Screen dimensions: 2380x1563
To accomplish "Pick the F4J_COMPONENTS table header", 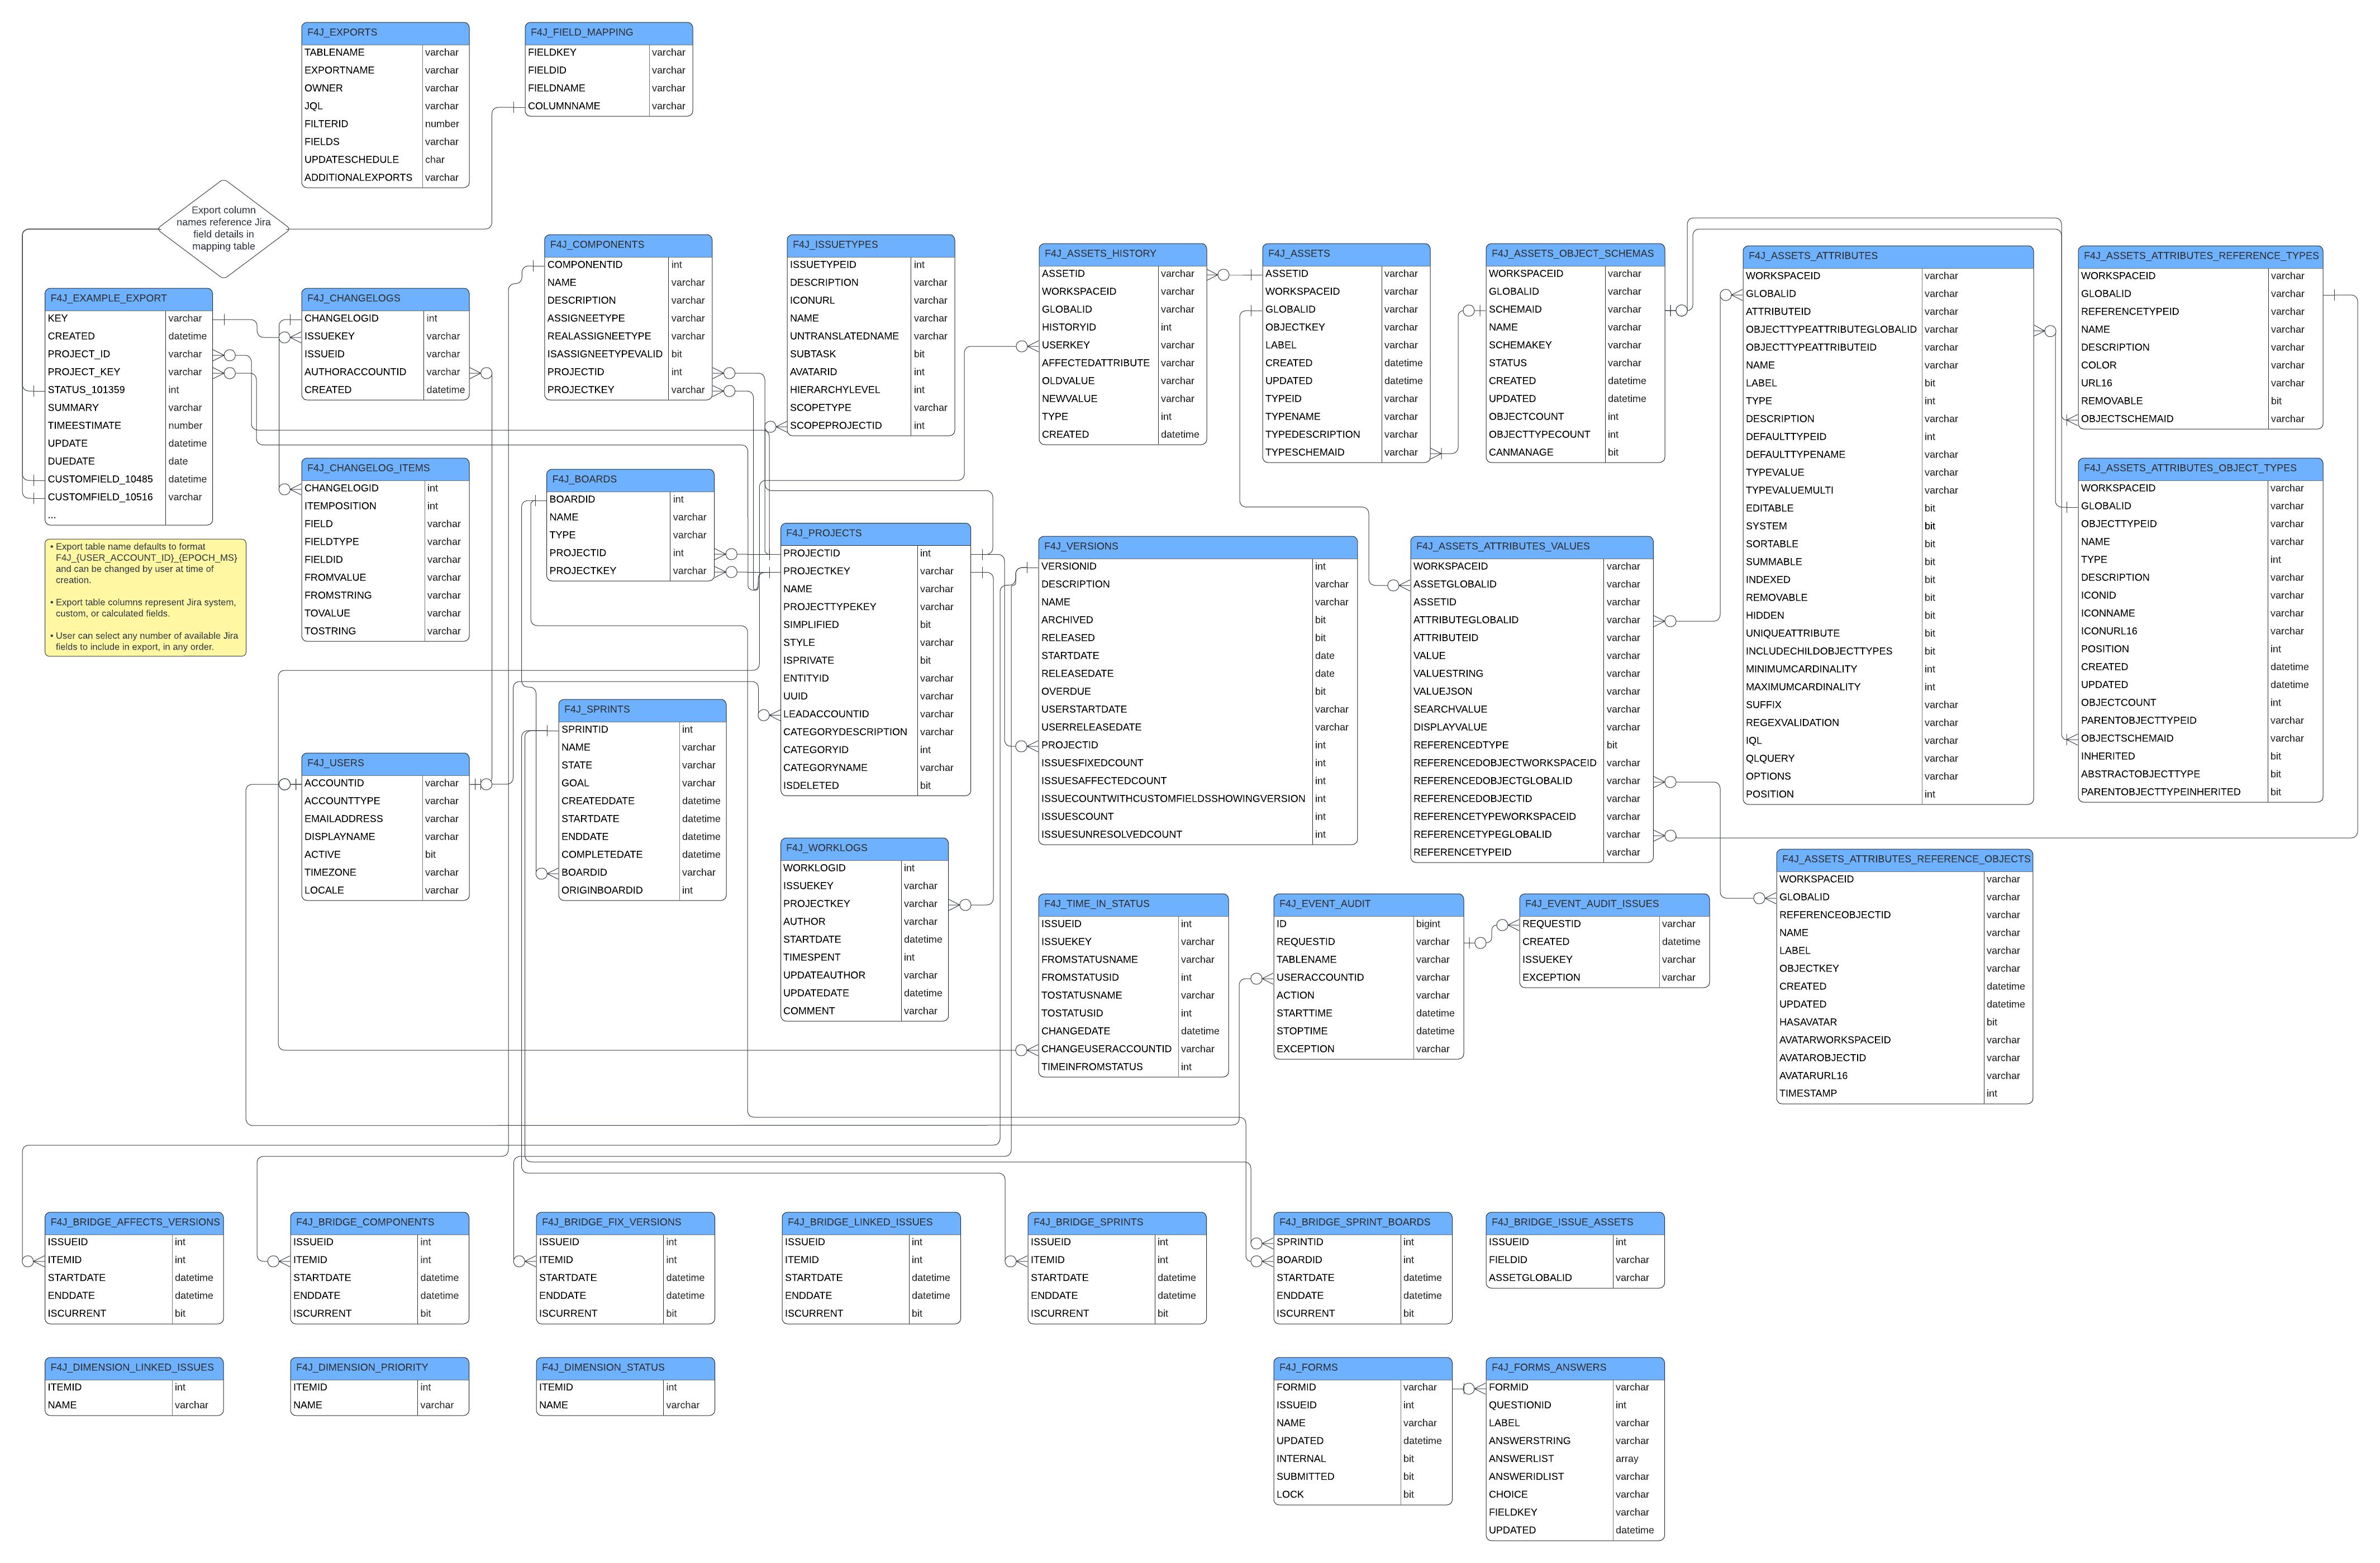I will click(628, 245).
